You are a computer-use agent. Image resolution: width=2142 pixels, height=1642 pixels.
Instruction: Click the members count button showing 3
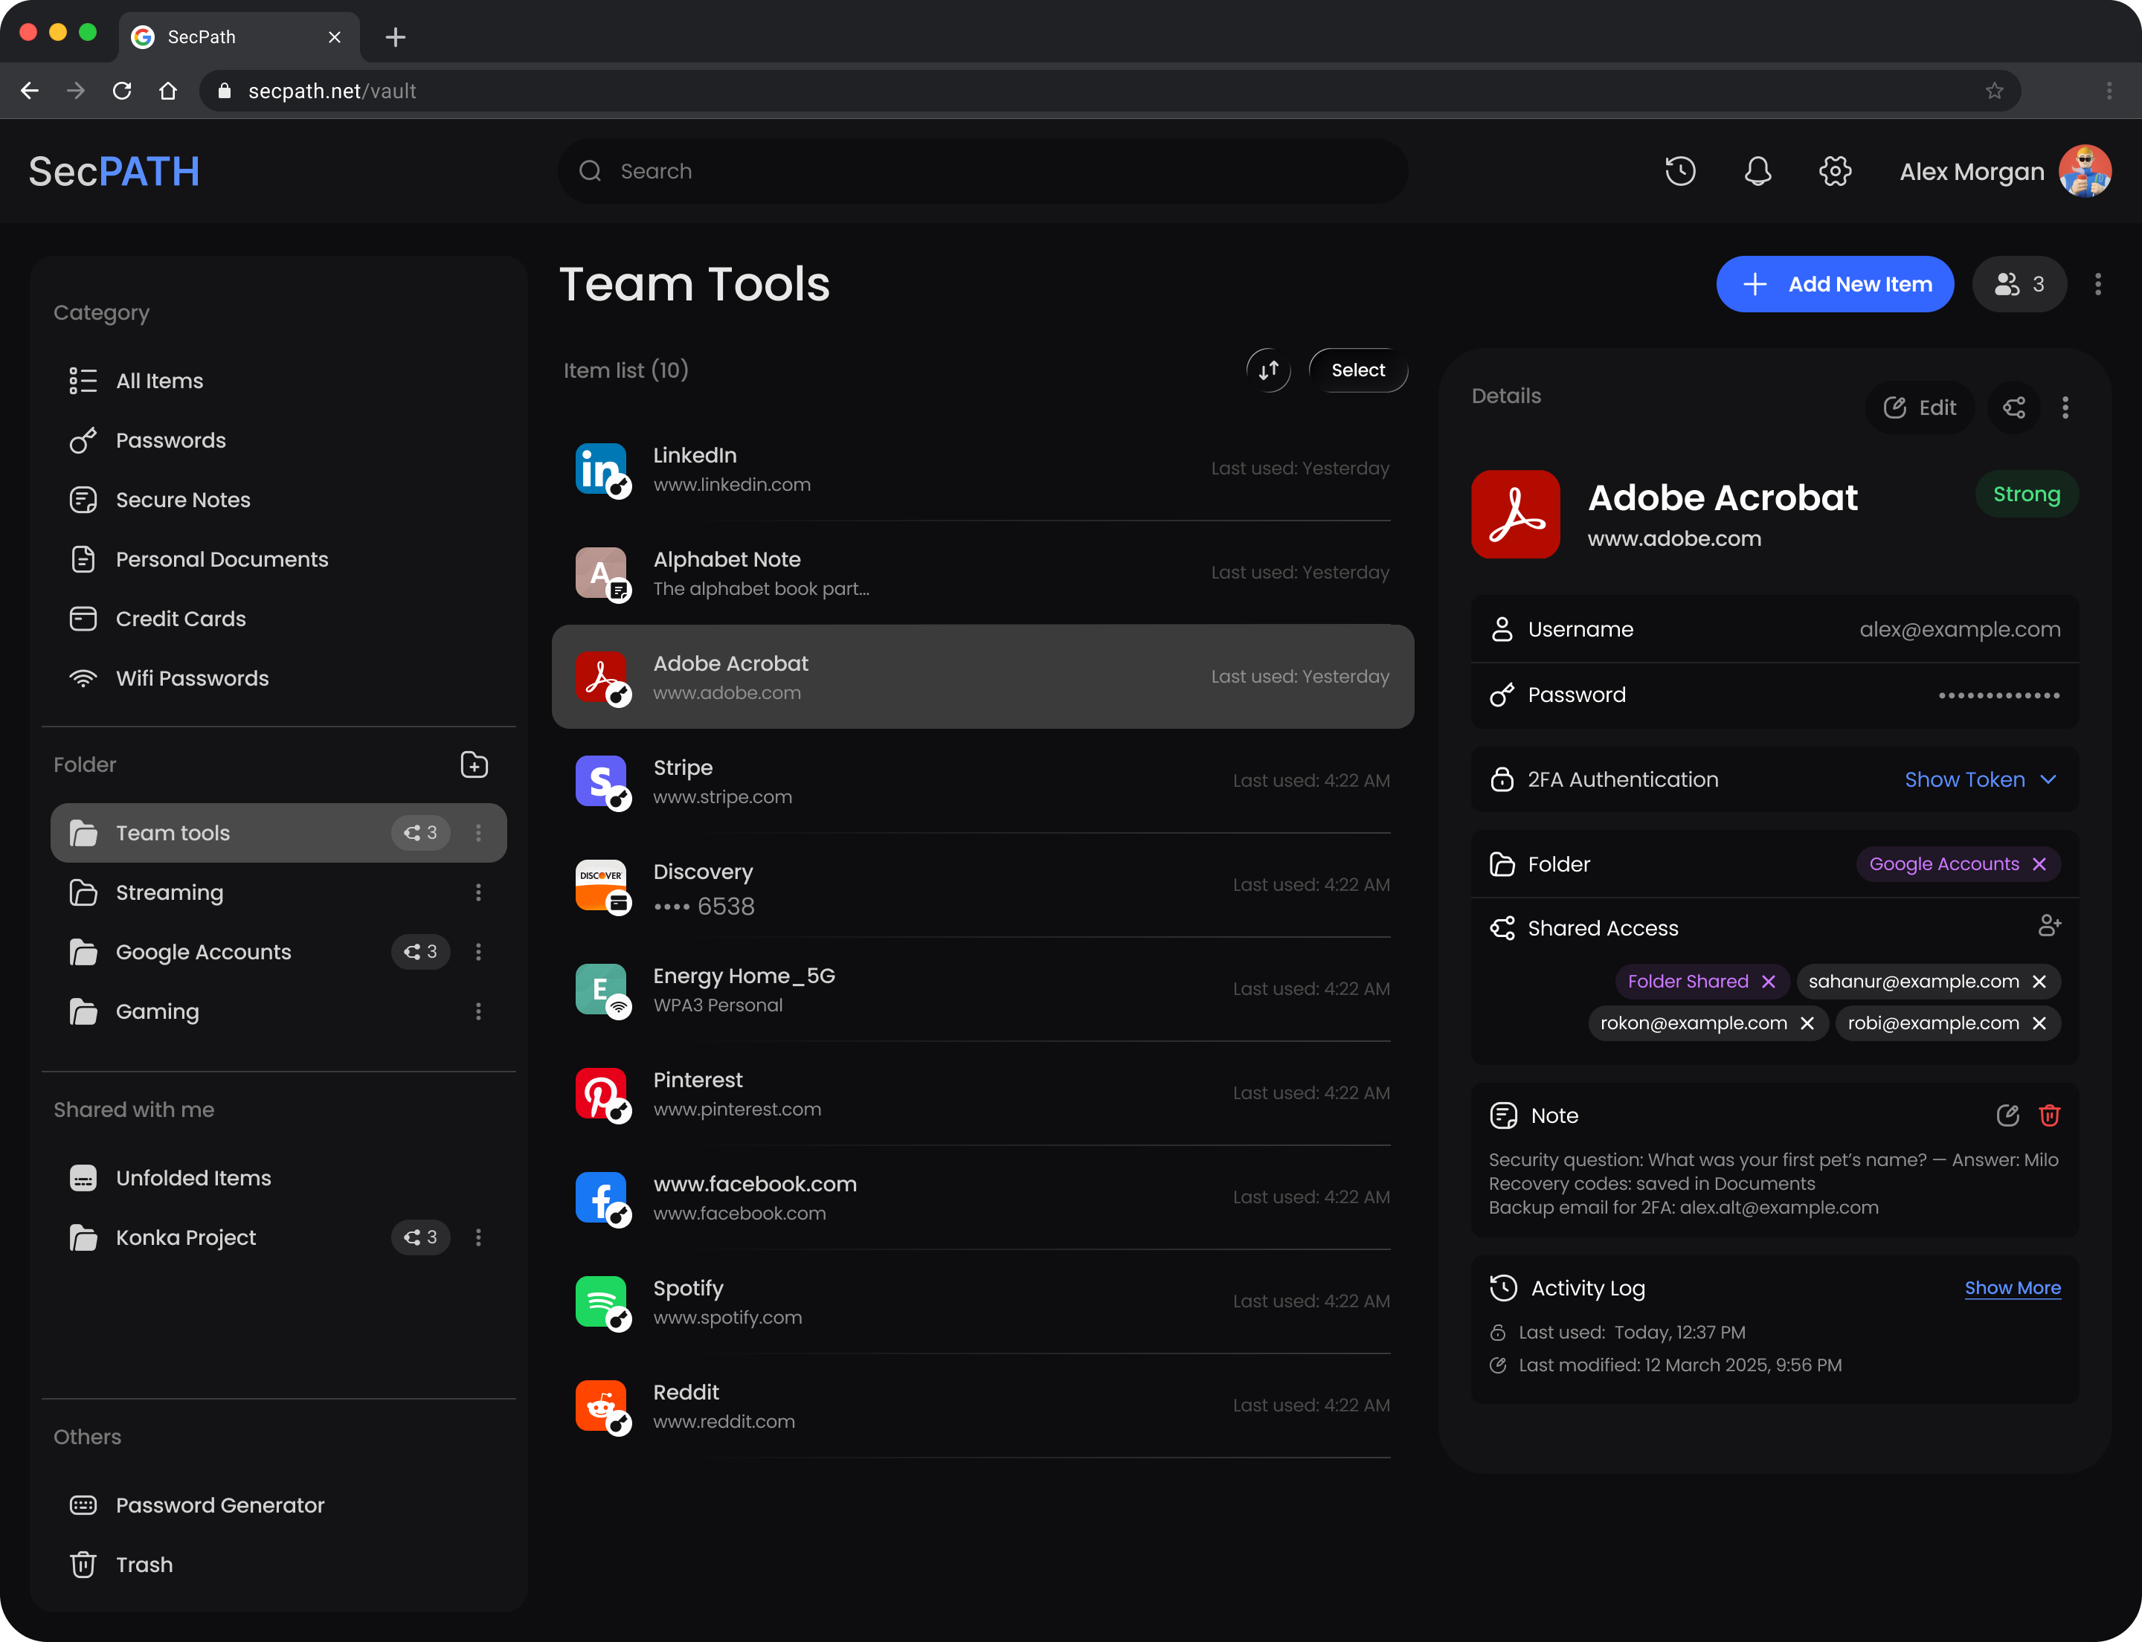[2019, 284]
